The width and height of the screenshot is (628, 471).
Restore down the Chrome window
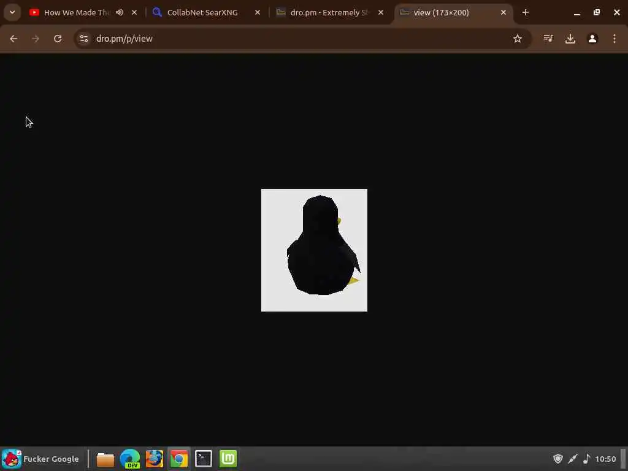(x=597, y=12)
